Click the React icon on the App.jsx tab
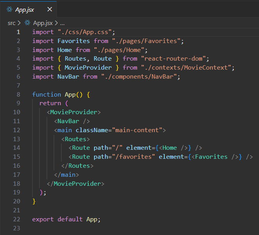The height and width of the screenshot is (235, 259). 9,9
